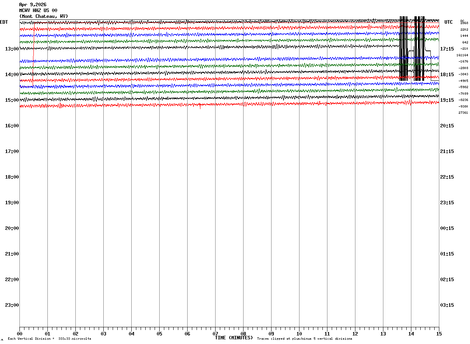Click the DC offset value "-1676"
The image size is (470, 344).
point(463,61)
